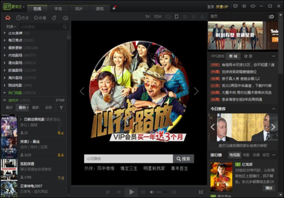The image size is (284, 198).
Task: Mute using the speaker volume icon
Action: point(152,192)
